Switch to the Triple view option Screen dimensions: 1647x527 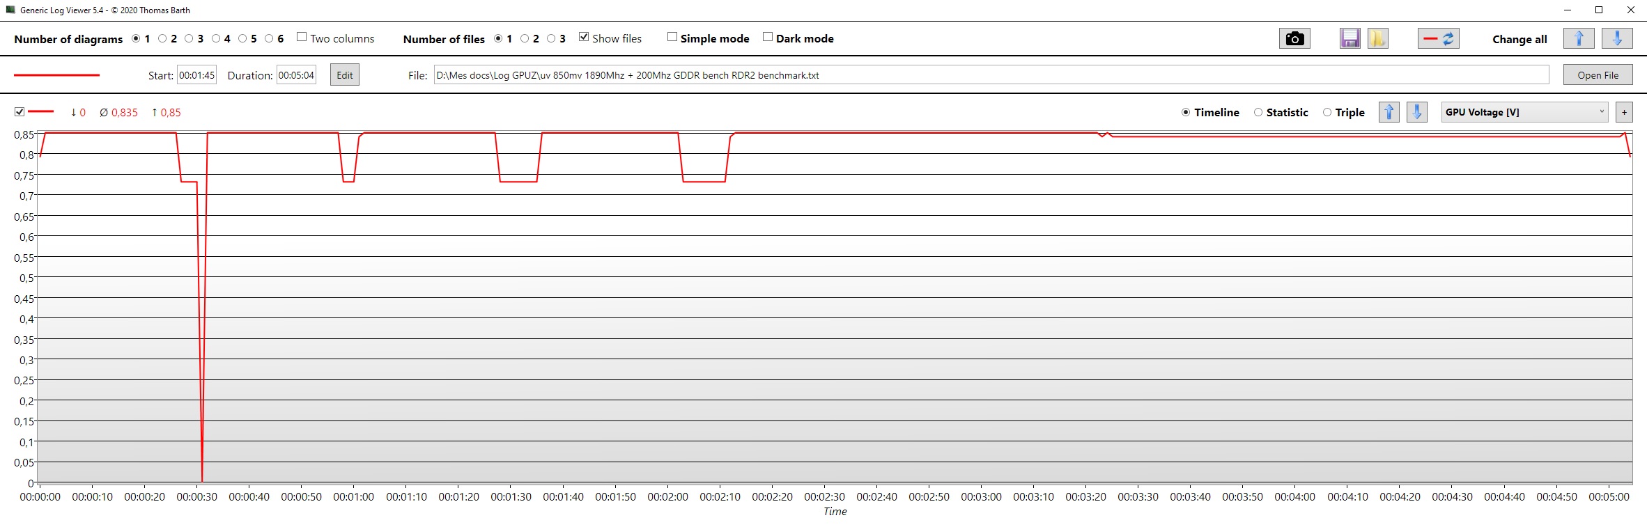pos(1327,112)
